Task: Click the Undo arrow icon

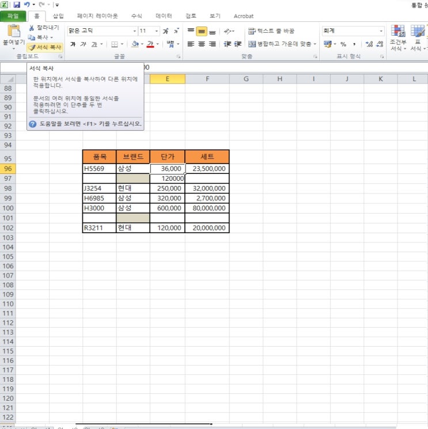Action: pos(27,5)
